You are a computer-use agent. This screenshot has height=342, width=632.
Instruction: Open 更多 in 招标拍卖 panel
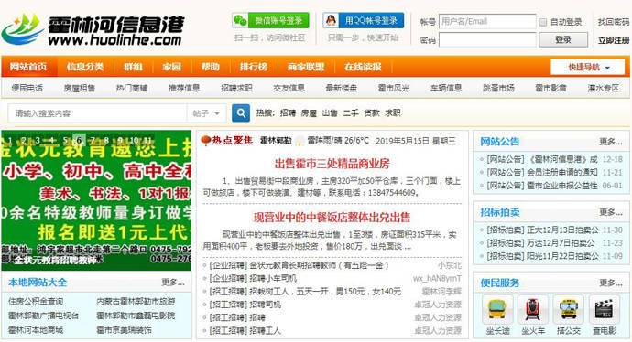pyautogui.click(x=611, y=212)
